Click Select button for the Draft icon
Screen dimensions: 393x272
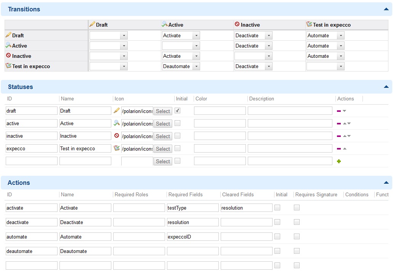[x=163, y=111]
